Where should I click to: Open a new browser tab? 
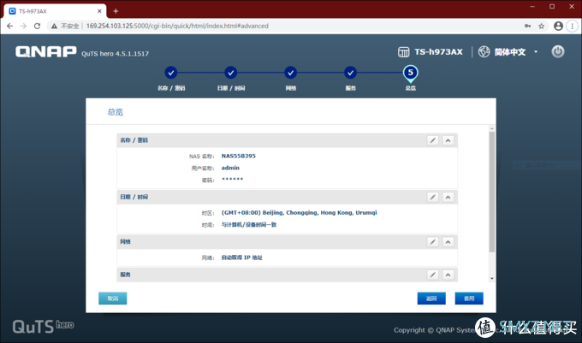(x=116, y=11)
